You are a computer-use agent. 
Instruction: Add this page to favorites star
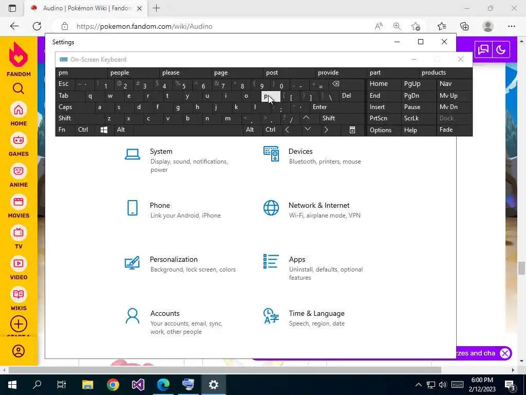pos(416,26)
